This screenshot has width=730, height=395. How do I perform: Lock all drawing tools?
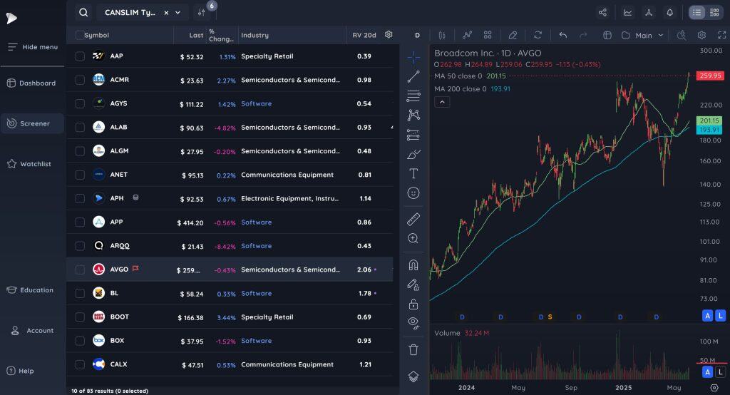[413, 304]
